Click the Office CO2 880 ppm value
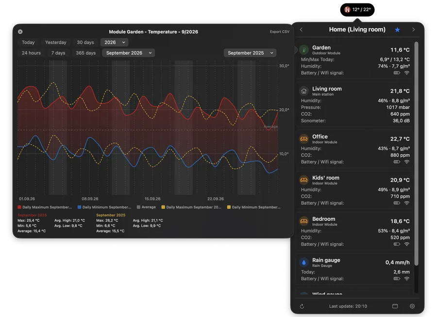437x317 pixels. point(400,155)
